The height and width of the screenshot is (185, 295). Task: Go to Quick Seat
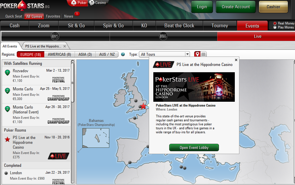pyautogui.click(x=14, y=16)
